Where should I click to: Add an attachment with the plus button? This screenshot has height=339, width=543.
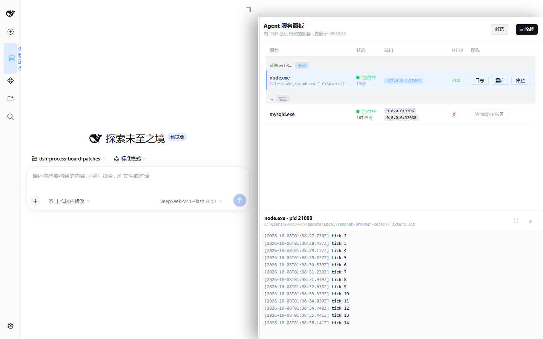pyautogui.click(x=35, y=201)
